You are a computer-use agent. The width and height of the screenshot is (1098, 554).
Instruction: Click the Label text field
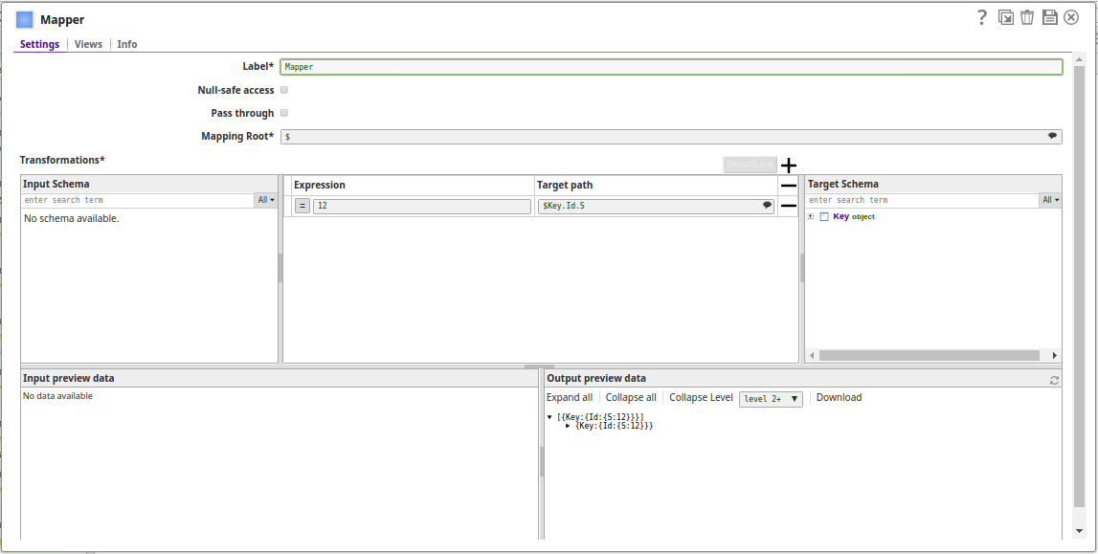point(671,67)
